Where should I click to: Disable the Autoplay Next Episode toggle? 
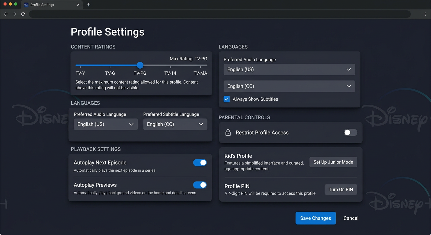click(x=200, y=162)
